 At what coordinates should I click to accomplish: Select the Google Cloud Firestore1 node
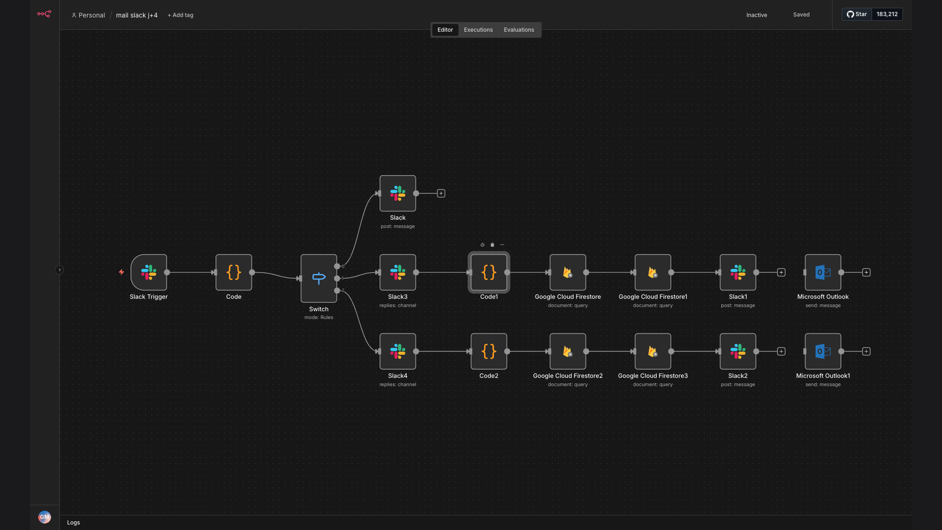pos(653,272)
